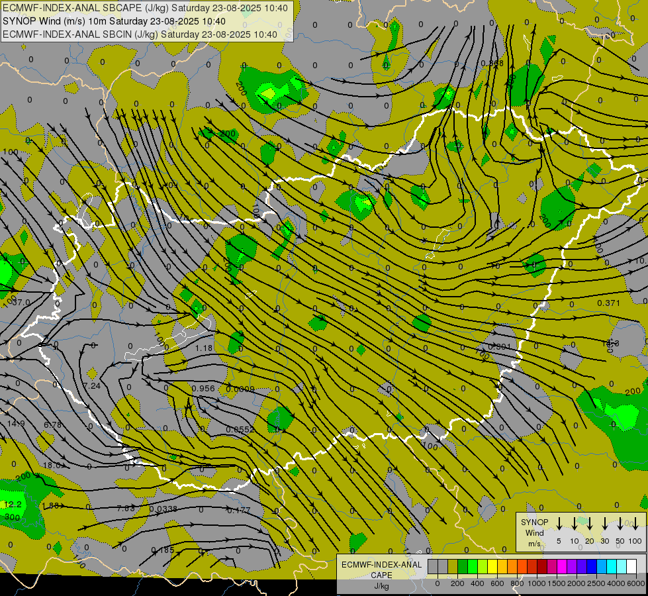Click the 6000 tick label on CAPE scale
The height and width of the screenshot is (596, 648).
tap(636, 583)
